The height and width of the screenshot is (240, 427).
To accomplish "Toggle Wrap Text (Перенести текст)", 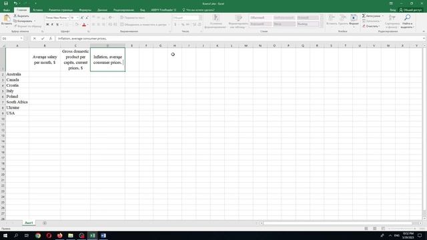I will pos(133,18).
